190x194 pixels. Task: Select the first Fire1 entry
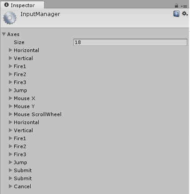click(20, 66)
